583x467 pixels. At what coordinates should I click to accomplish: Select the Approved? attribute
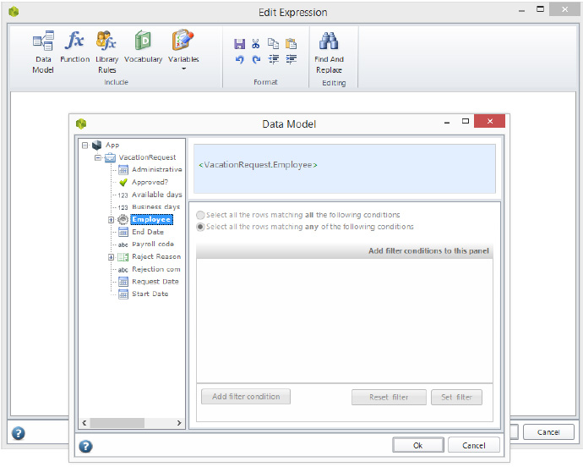pyautogui.click(x=150, y=182)
